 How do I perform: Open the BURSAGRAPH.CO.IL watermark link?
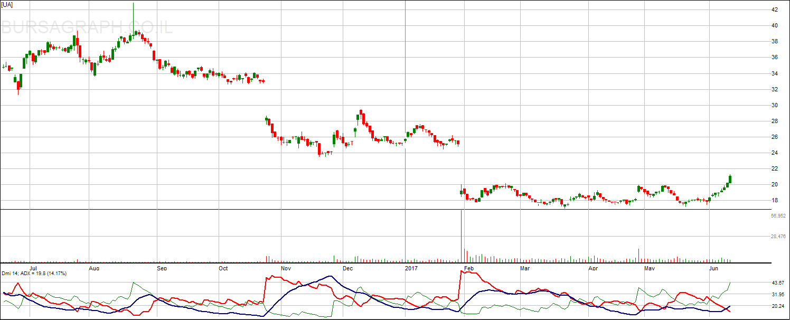click(87, 26)
